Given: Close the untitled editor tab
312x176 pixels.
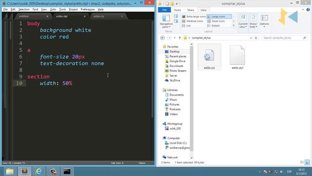Looking at the screenshot, I should click(x=47, y=16).
